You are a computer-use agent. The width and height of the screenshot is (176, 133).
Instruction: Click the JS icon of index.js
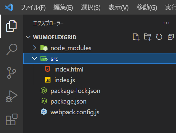coord(48,80)
